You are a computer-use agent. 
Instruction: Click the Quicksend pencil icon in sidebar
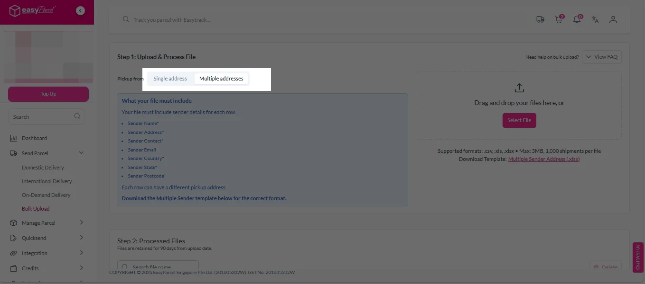point(13,238)
